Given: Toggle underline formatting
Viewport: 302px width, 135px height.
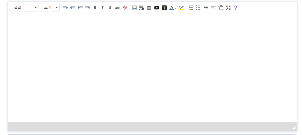Looking at the screenshot, I should point(110,8).
